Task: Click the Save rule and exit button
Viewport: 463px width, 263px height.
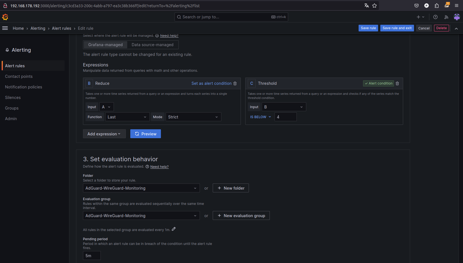Action: (x=397, y=28)
